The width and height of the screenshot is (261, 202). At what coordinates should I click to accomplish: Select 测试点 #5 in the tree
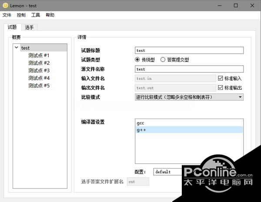tap(39, 86)
